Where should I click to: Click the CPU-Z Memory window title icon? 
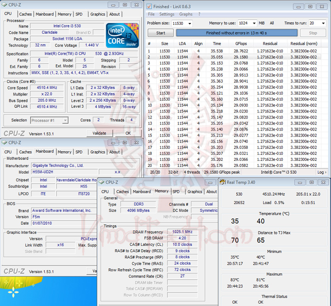coord(102,182)
